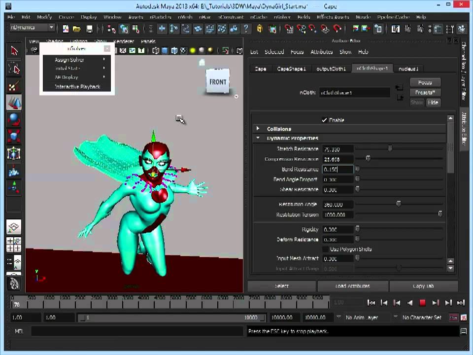Choose the Lasso select tool
The width and height of the screenshot is (473, 355).
click(14, 68)
